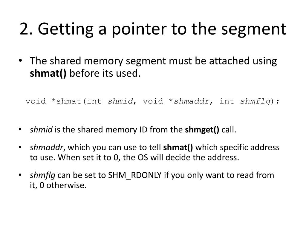Click bullet marker beside the shmflg line
Viewport: 306px width, 229px height.
point(20,175)
